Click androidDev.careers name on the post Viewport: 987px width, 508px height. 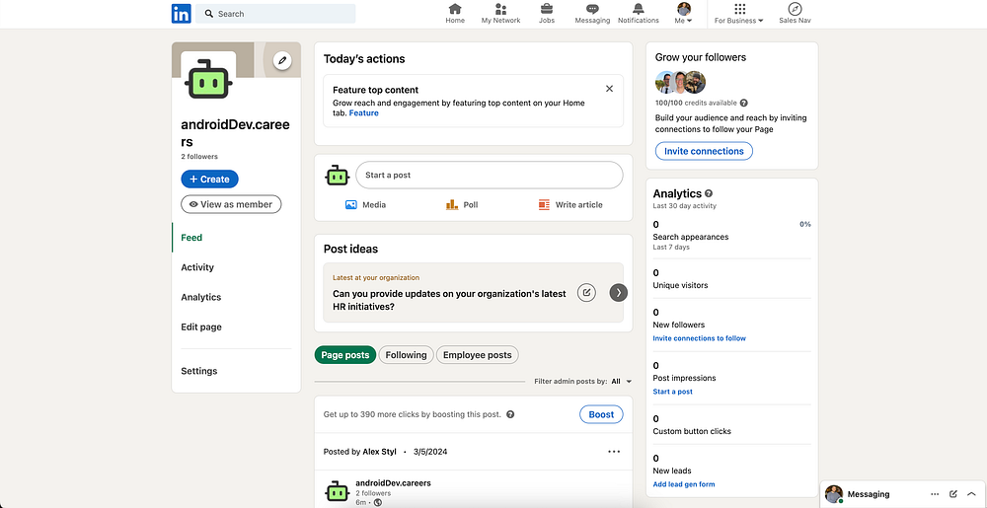pyautogui.click(x=394, y=483)
